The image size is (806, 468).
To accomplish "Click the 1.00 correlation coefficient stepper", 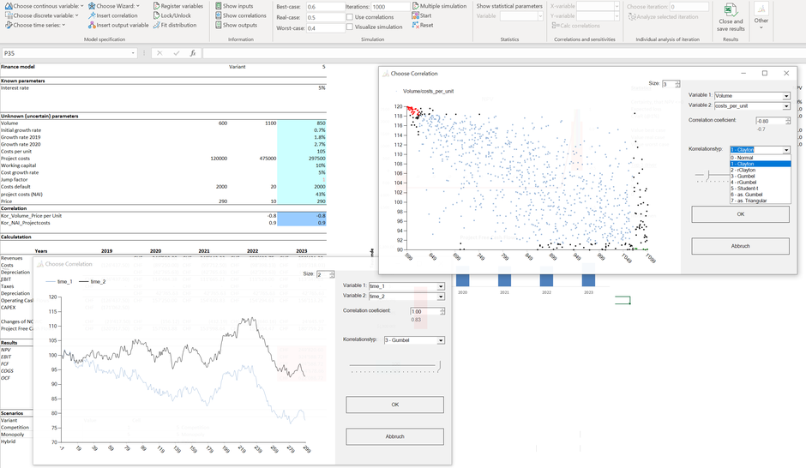I will pos(442,311).
